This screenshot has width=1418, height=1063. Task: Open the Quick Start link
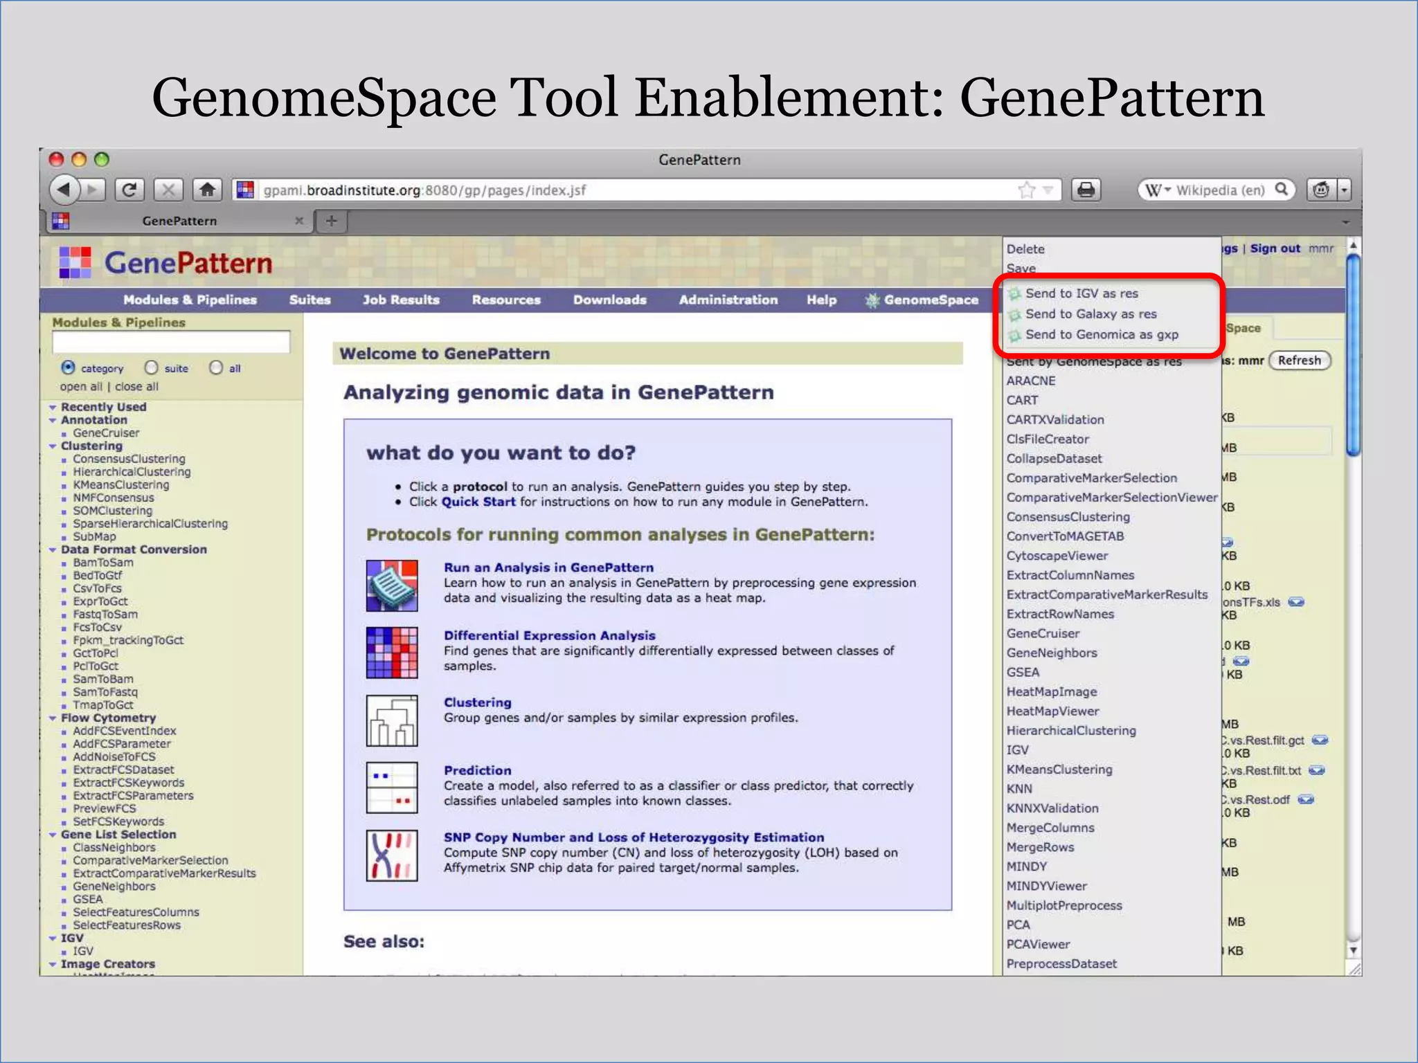pyautogui.click(x=478, y=502)
